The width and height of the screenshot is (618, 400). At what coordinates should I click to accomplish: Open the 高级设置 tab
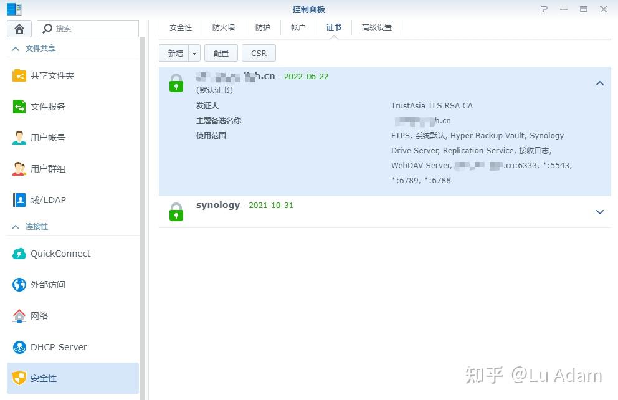[x=376, y=27]
